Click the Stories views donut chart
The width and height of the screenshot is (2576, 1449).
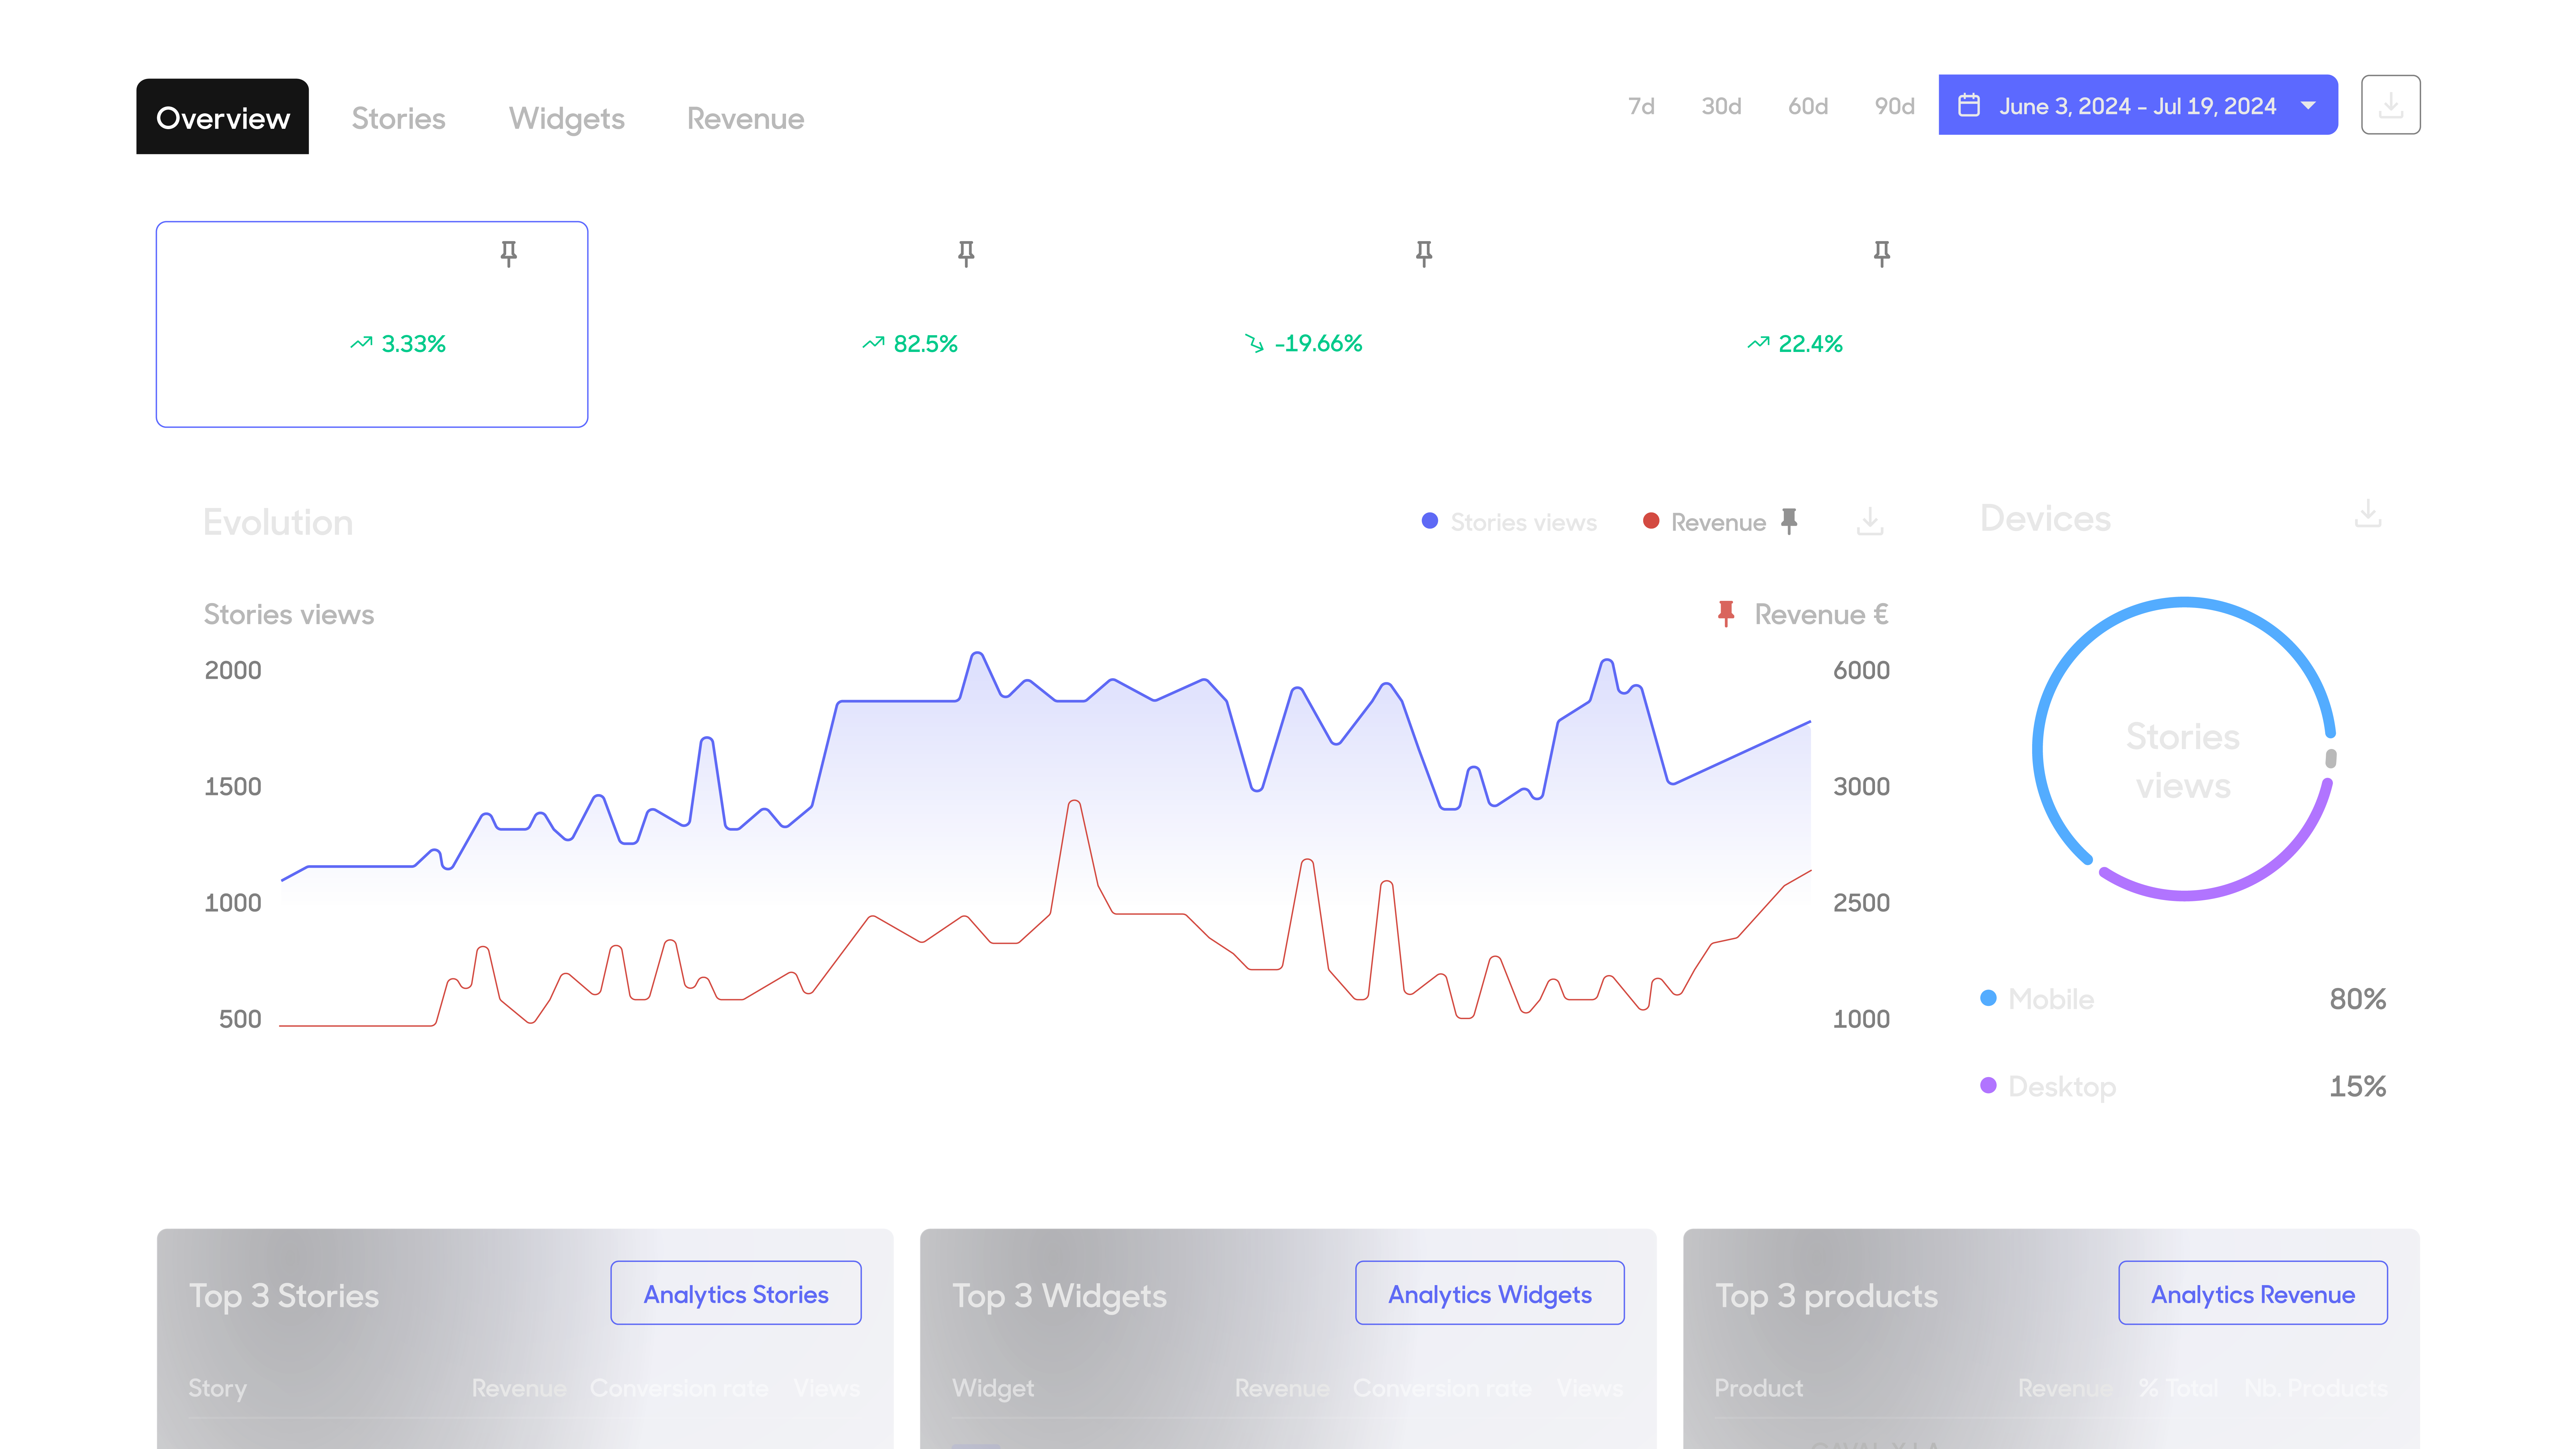tap(2184, 749)
